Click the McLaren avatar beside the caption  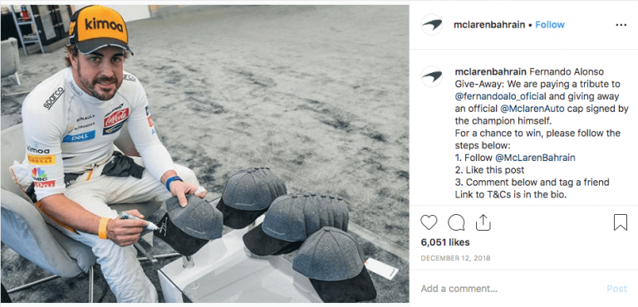[x=432, y=76]
